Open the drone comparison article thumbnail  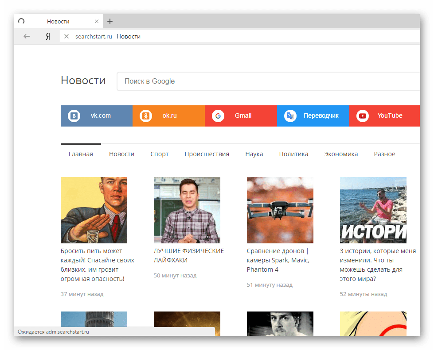(x=280, y=210)
